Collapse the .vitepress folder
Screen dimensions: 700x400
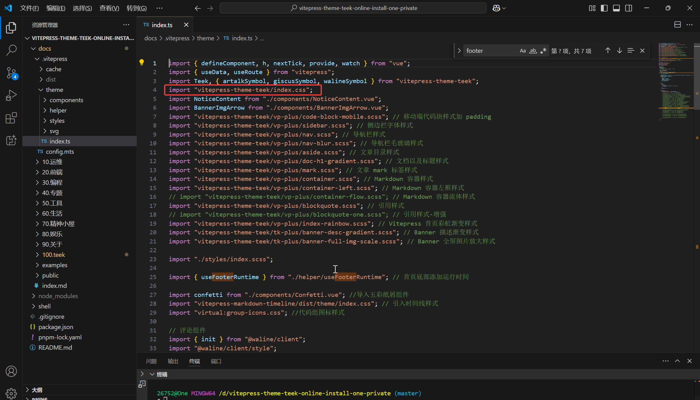(x=37, y=59)
